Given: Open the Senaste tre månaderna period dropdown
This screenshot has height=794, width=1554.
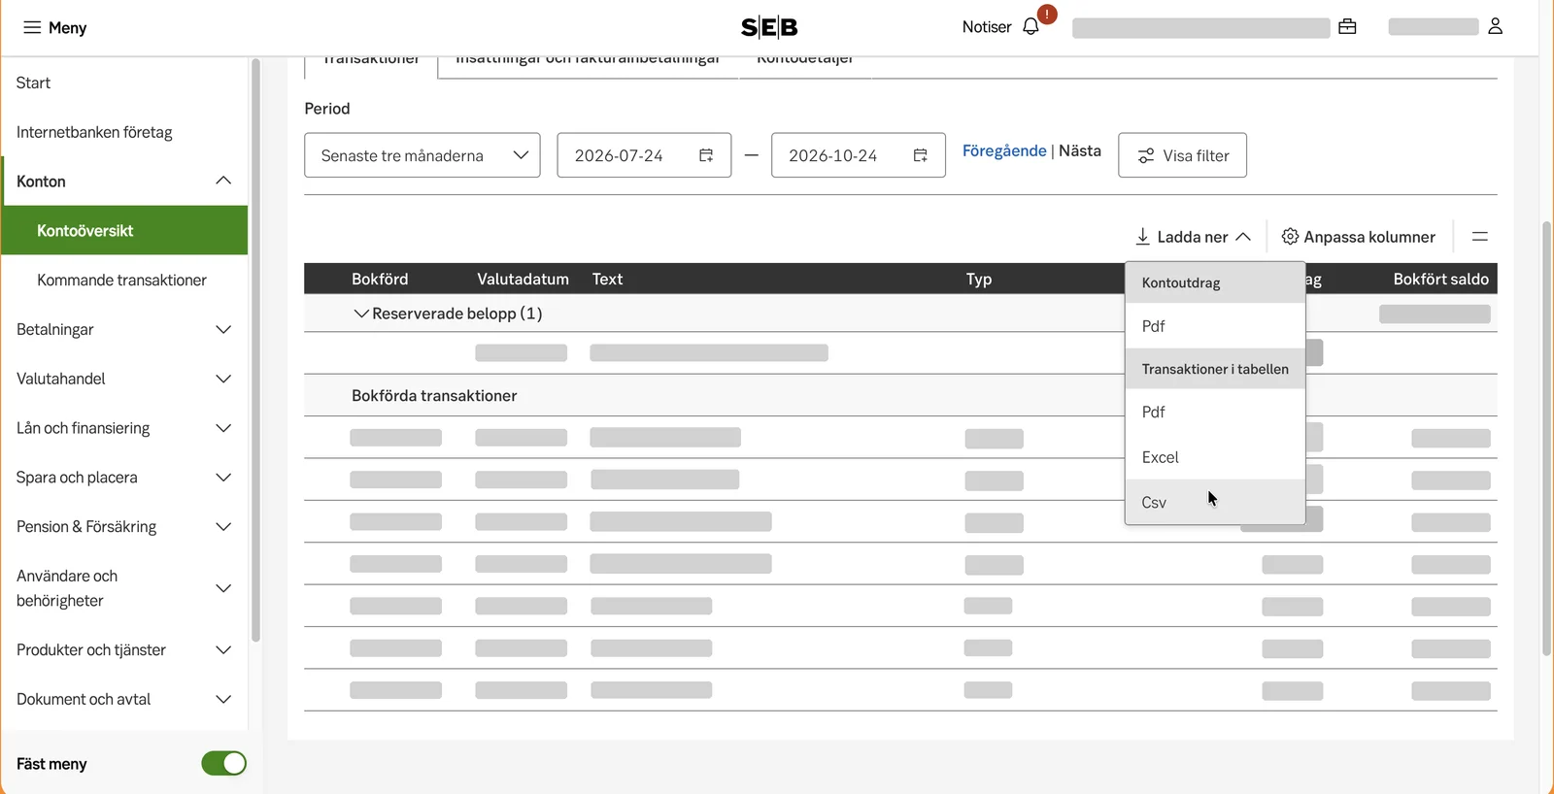Looking at the screenshot, I should click(x=422, y=155).
